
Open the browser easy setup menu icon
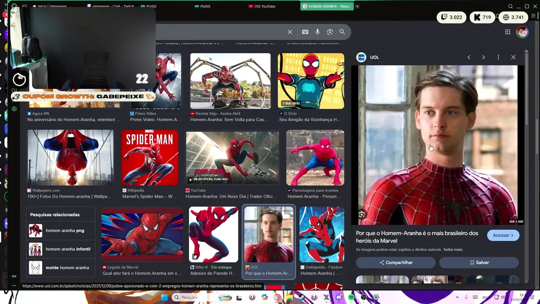click(533, 16)
